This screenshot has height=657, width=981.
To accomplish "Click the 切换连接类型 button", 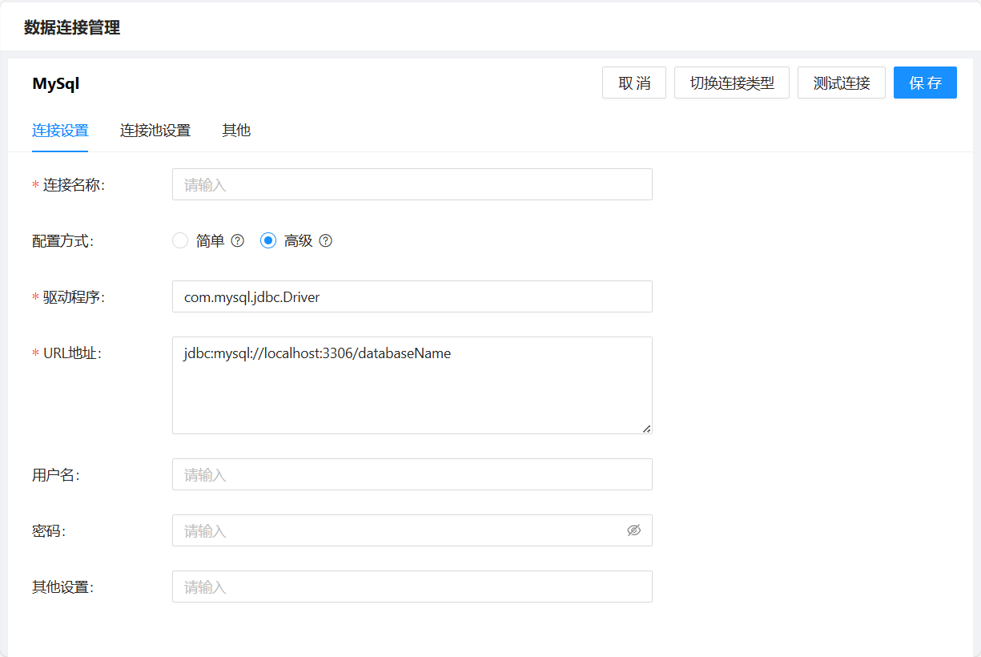I will (732, 83).
